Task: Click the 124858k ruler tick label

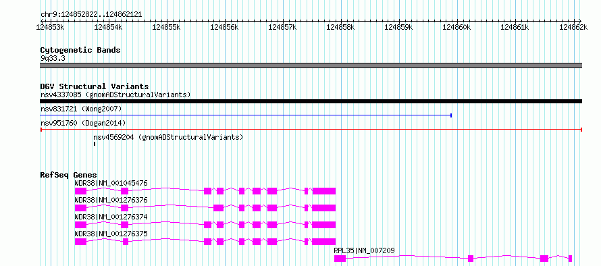Action: (340, 27)
